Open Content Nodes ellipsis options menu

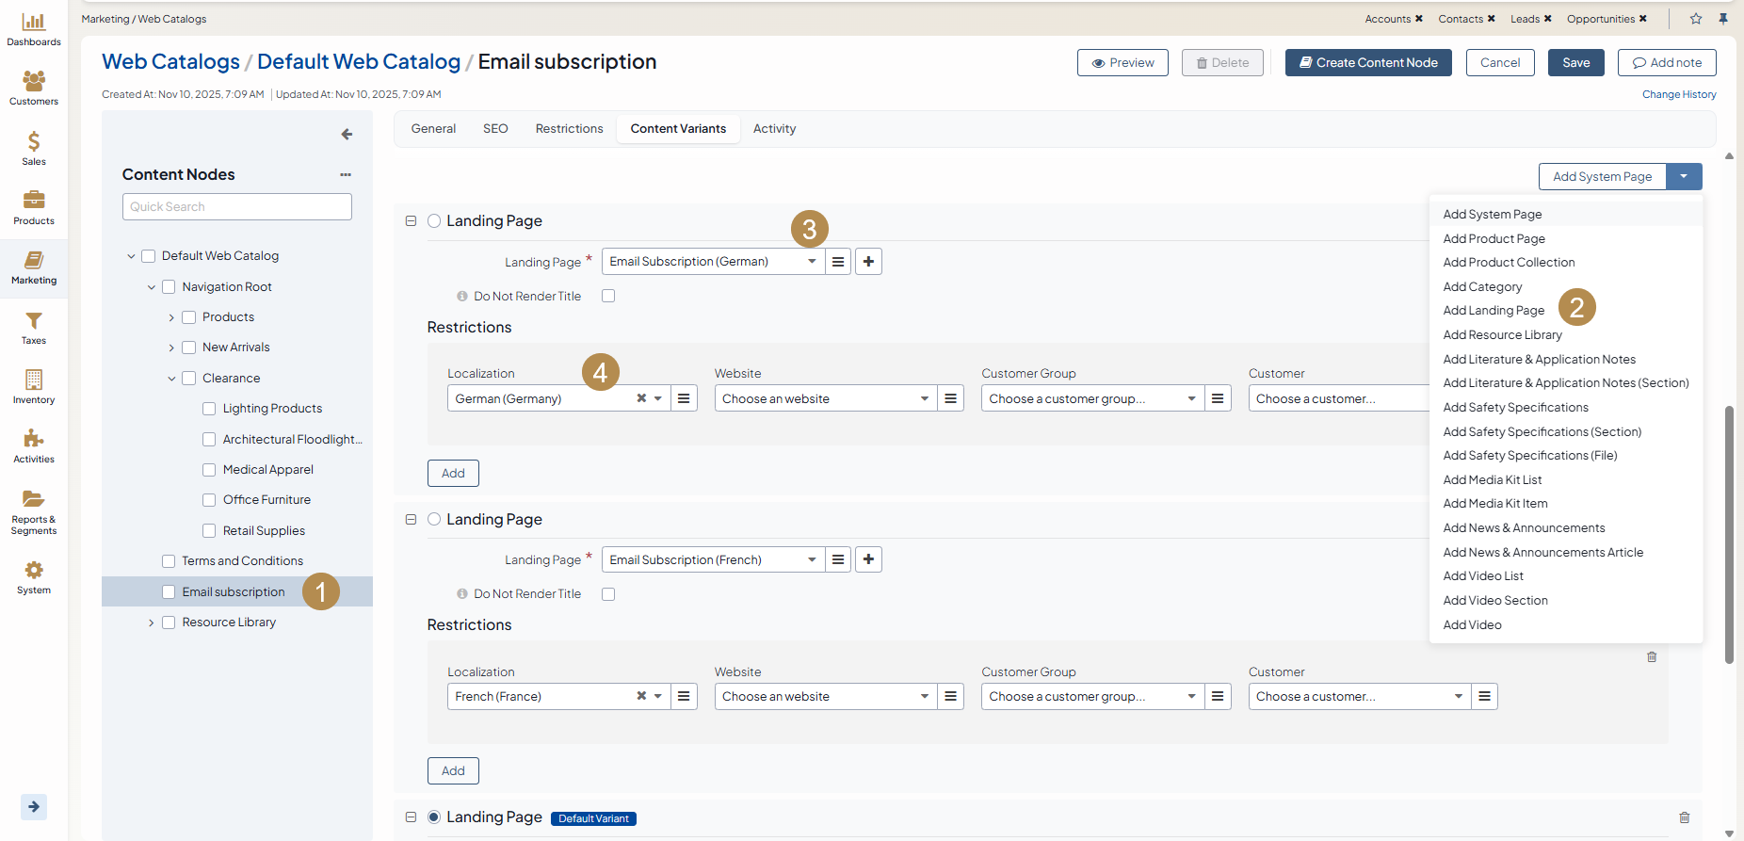click(x=346, y=174)
